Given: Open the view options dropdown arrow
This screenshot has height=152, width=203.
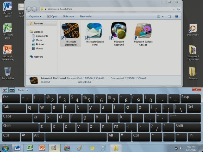Looking at the screenshot, I should click(x=163, y=16).
